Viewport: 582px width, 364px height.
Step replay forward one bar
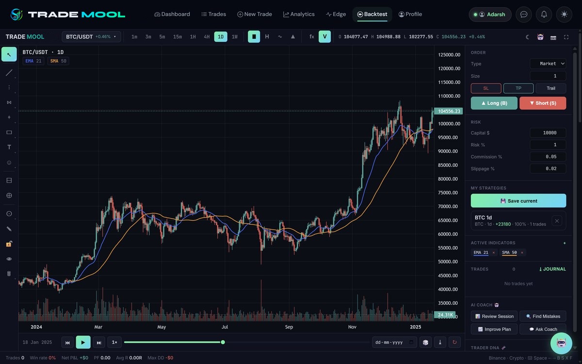tap(99, 342)
